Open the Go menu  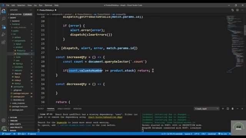click(35, 5)
